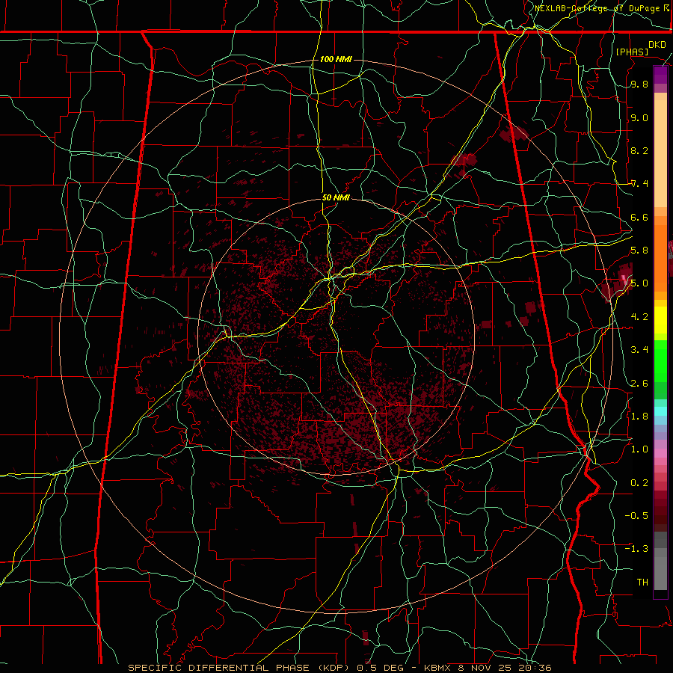This screenshot has height=673, width=673.
Task: Click the 20:36 timestamp
Action: click(535, 668)
